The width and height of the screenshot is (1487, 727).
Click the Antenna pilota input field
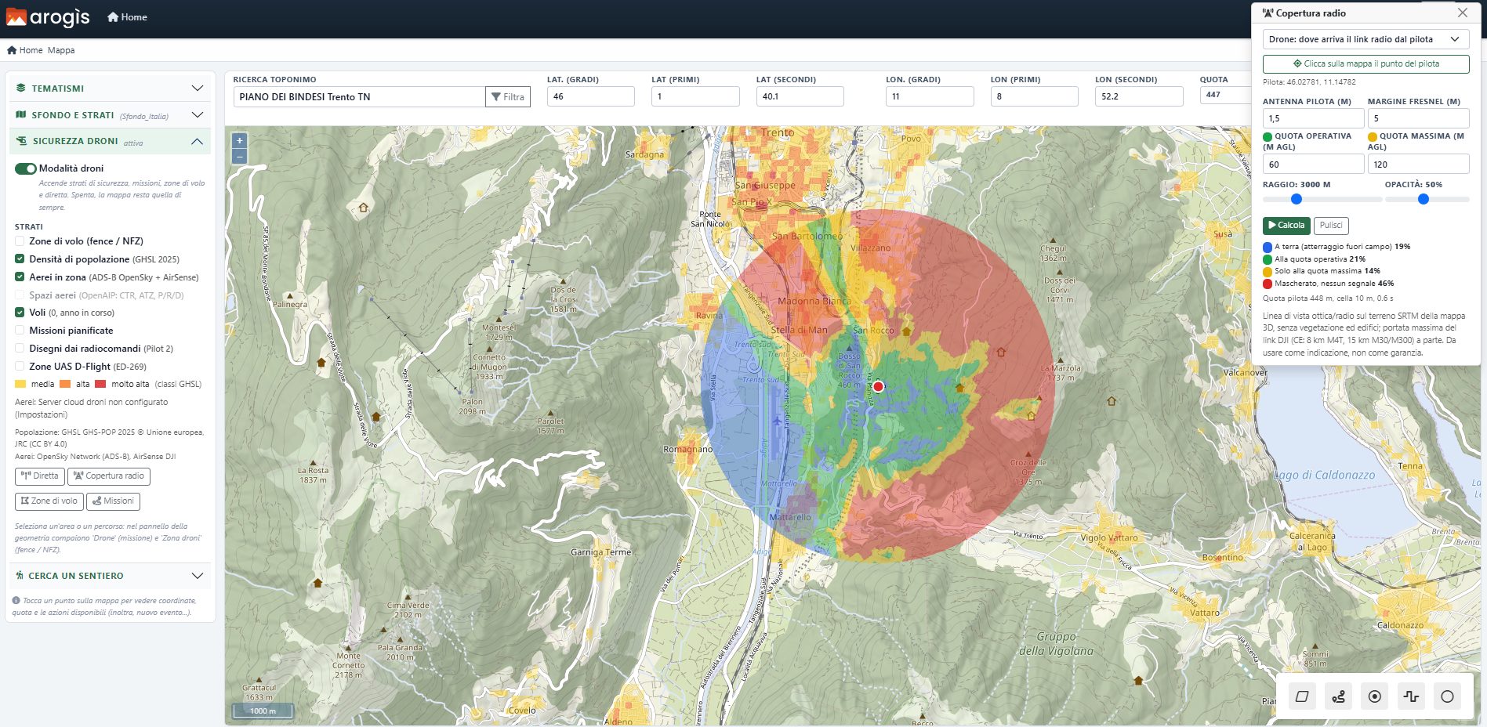(x=1313, y=118)
